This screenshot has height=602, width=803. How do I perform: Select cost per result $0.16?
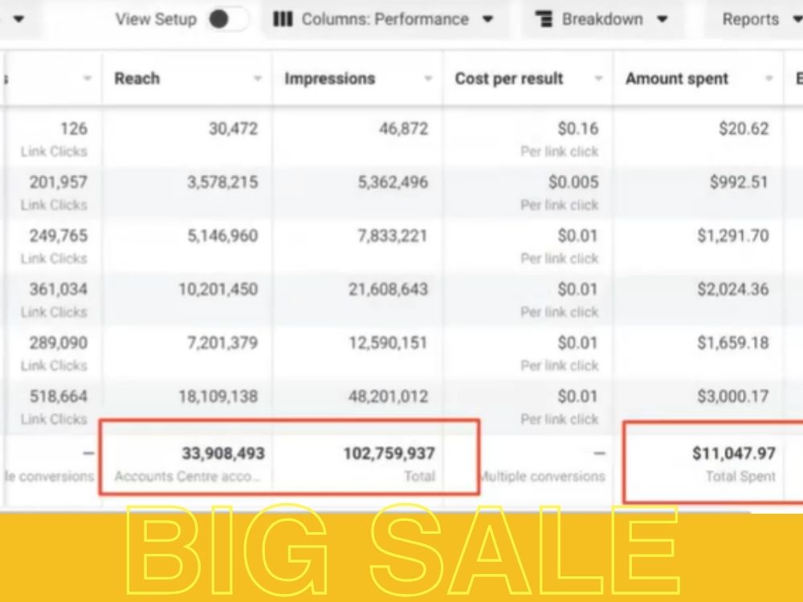point(577,128)
